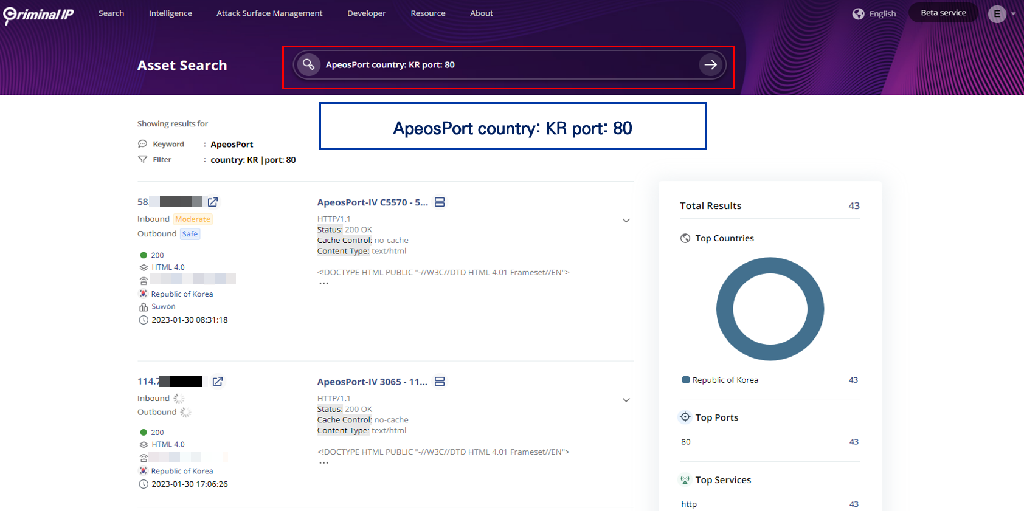This screenshot has width=1024, height=522.
Task: Submit search with the arrow button
Action: click(710, 64)
